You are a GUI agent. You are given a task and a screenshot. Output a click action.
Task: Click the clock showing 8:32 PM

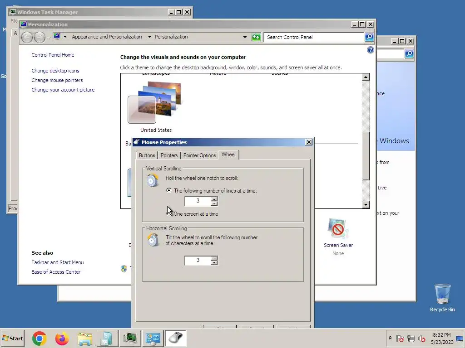[441, 335]
